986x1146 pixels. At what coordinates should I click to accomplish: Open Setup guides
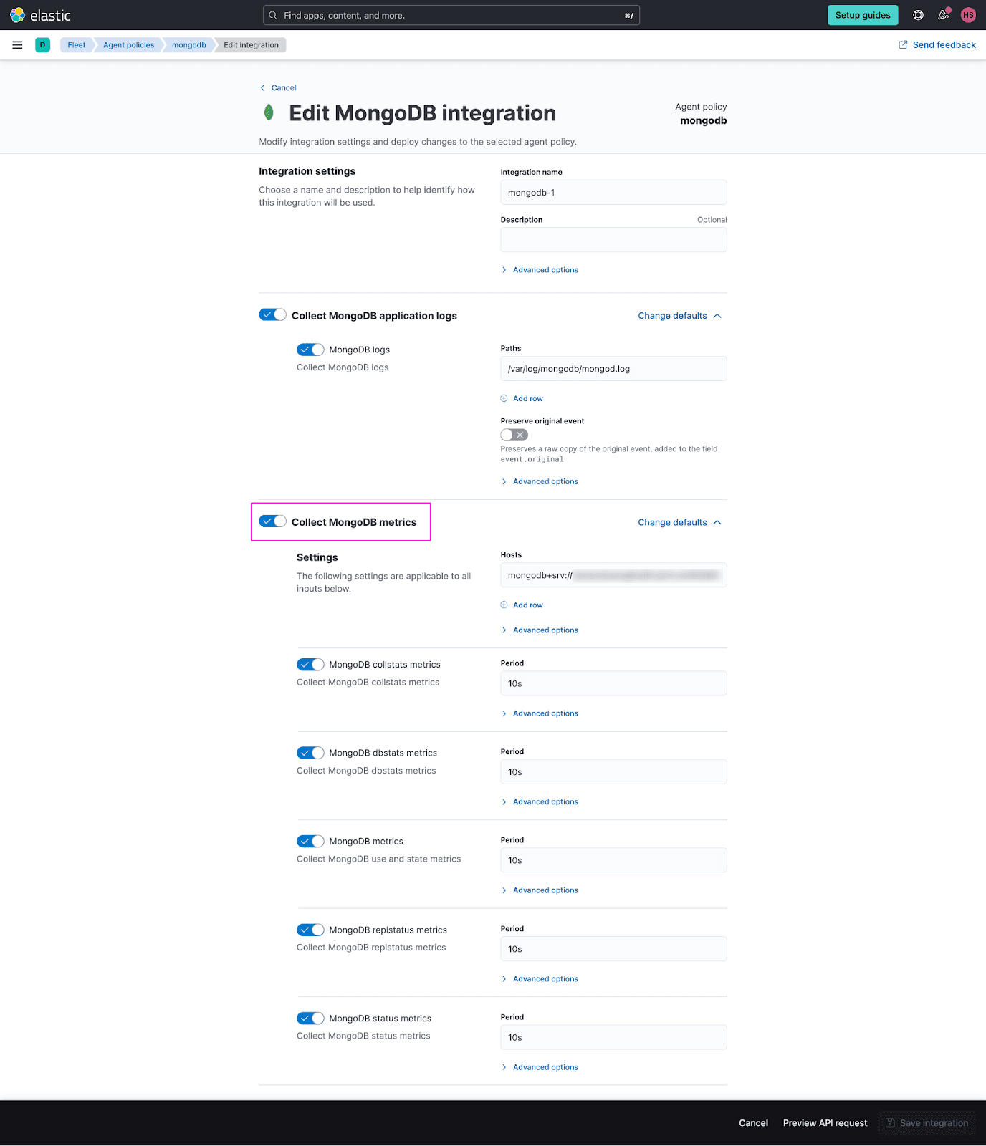[x=863, y=15]
